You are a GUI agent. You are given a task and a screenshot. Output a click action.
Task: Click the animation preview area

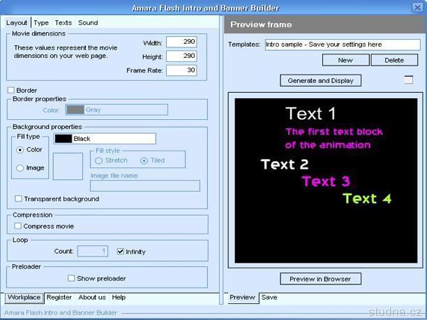[326, 181]
